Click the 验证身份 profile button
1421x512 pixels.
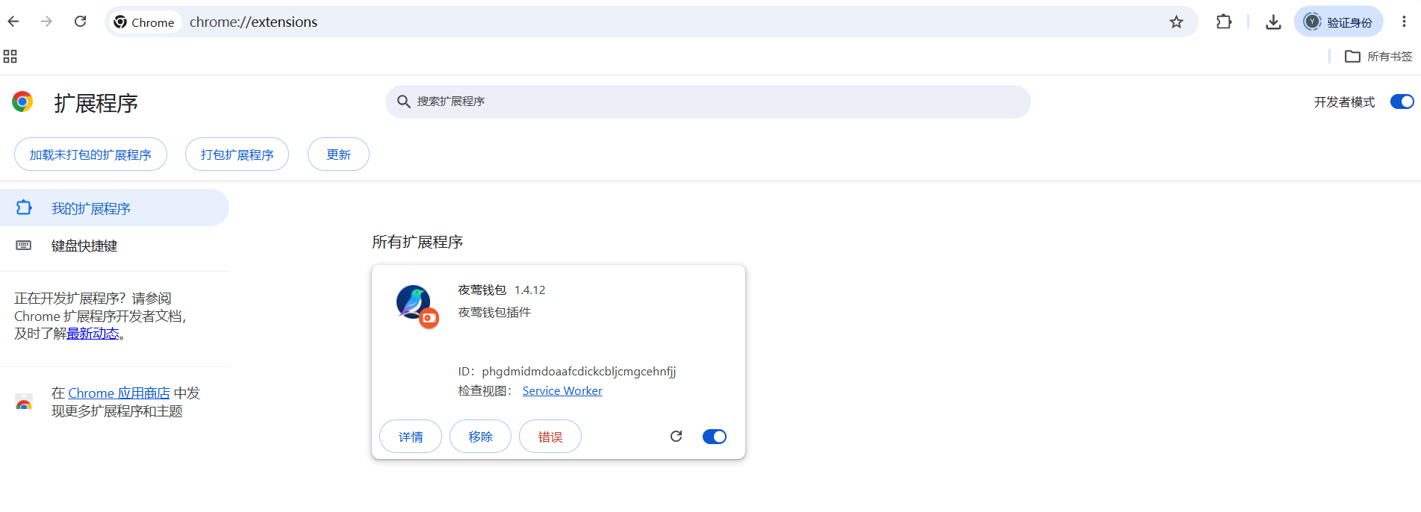pyautogui.click(x=1339, y=22)
